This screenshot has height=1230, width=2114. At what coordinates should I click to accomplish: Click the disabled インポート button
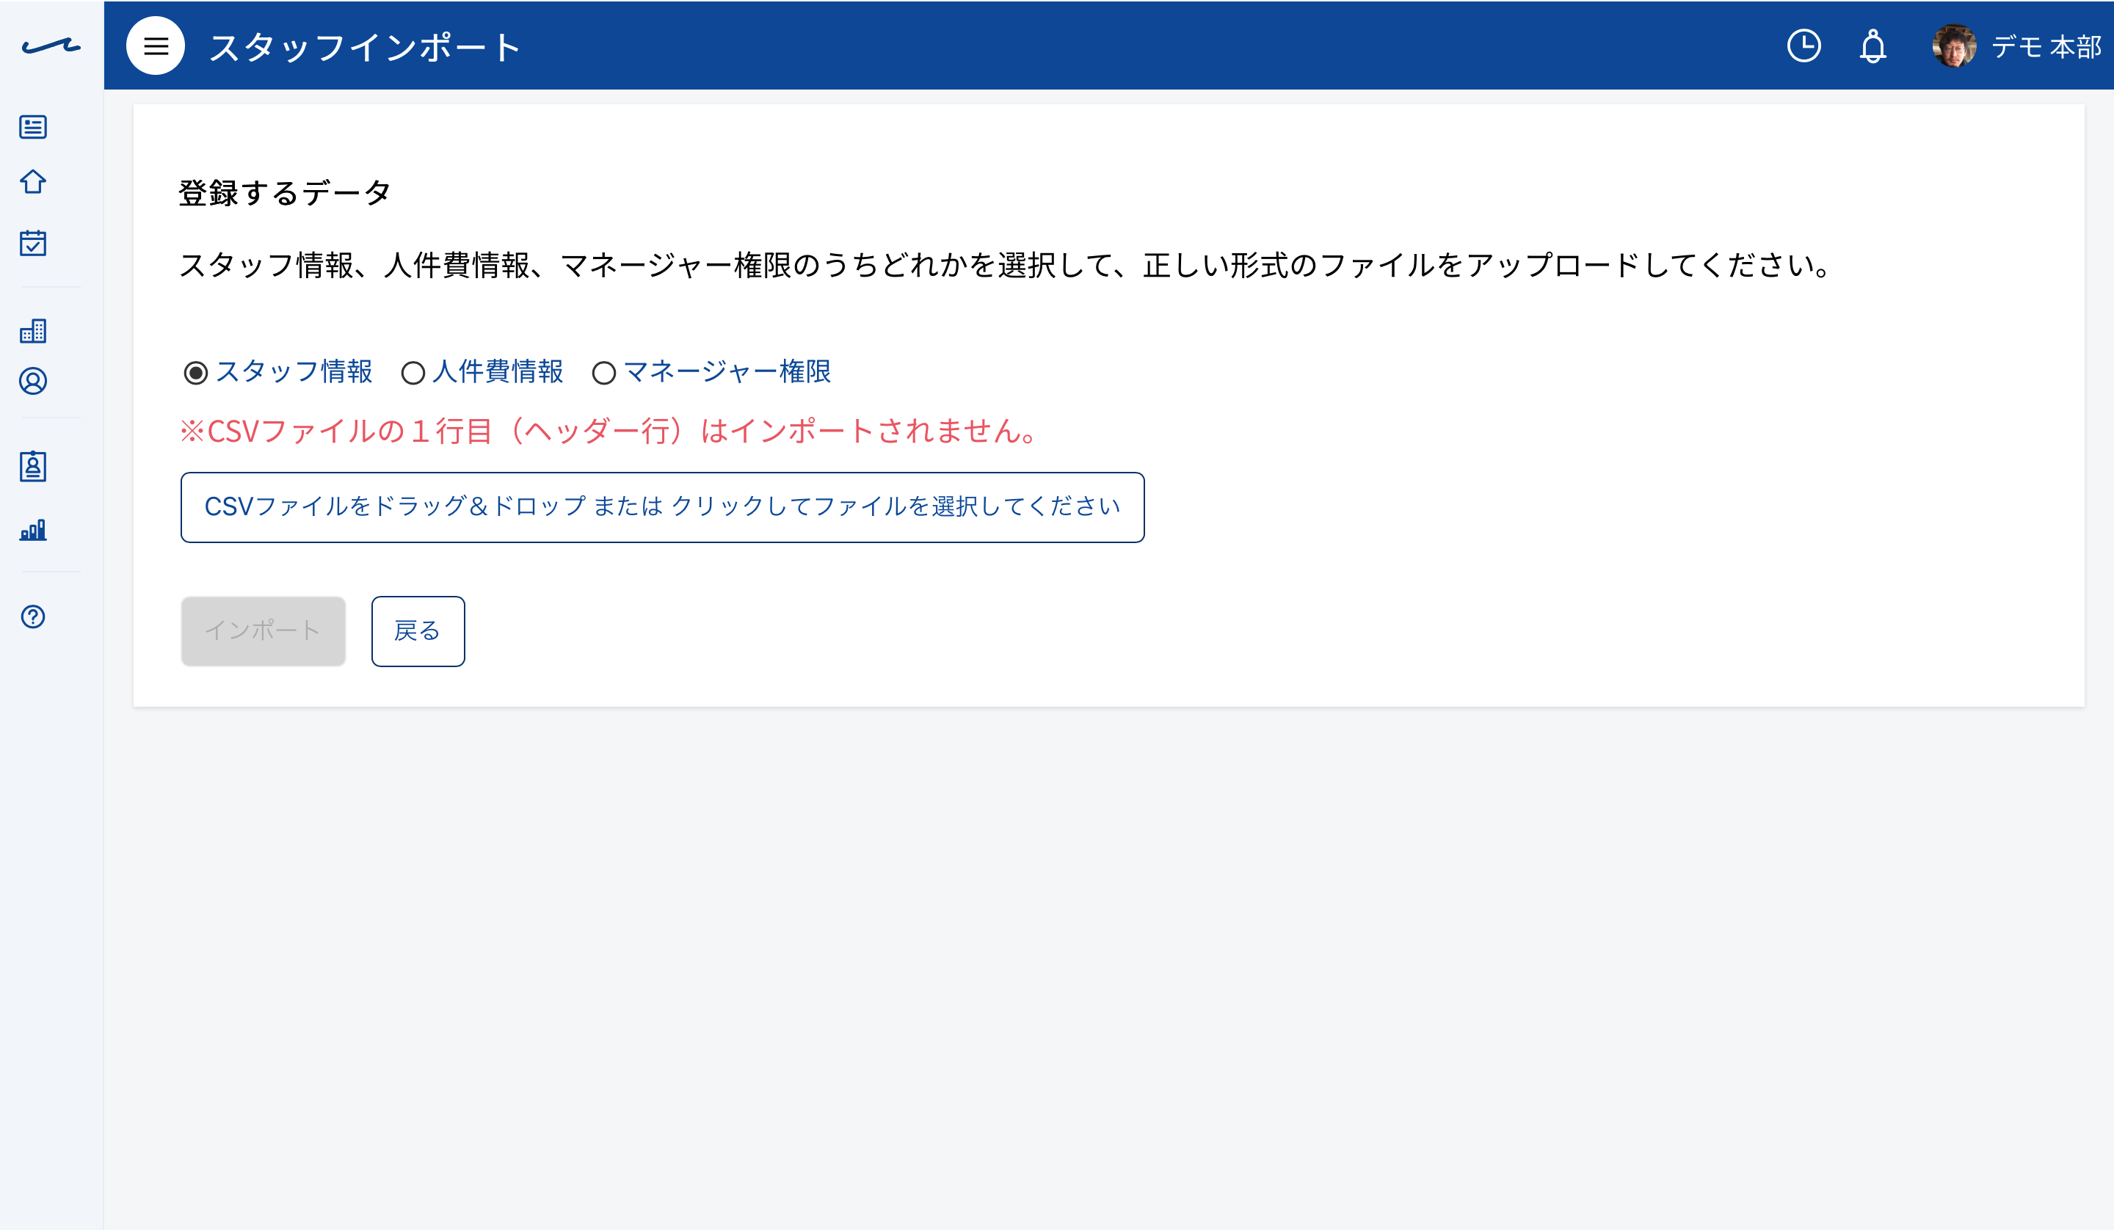coord(264,631)
